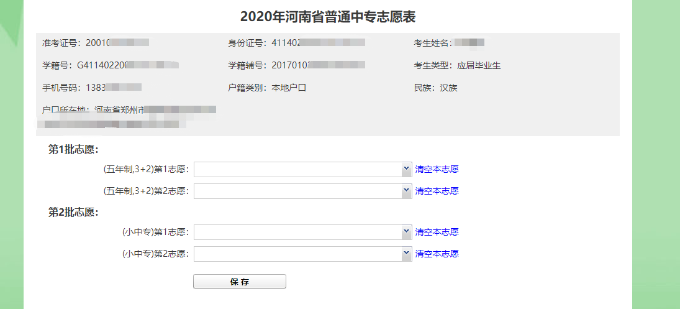Click the 考生姓名 label
The image size is (680, 309).
tap(433, 43)
